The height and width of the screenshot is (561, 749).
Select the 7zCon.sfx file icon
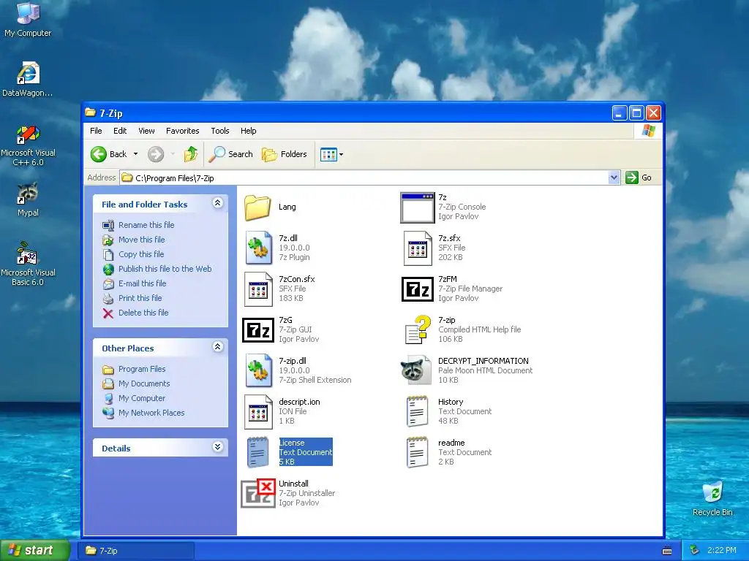coord(258,289)
